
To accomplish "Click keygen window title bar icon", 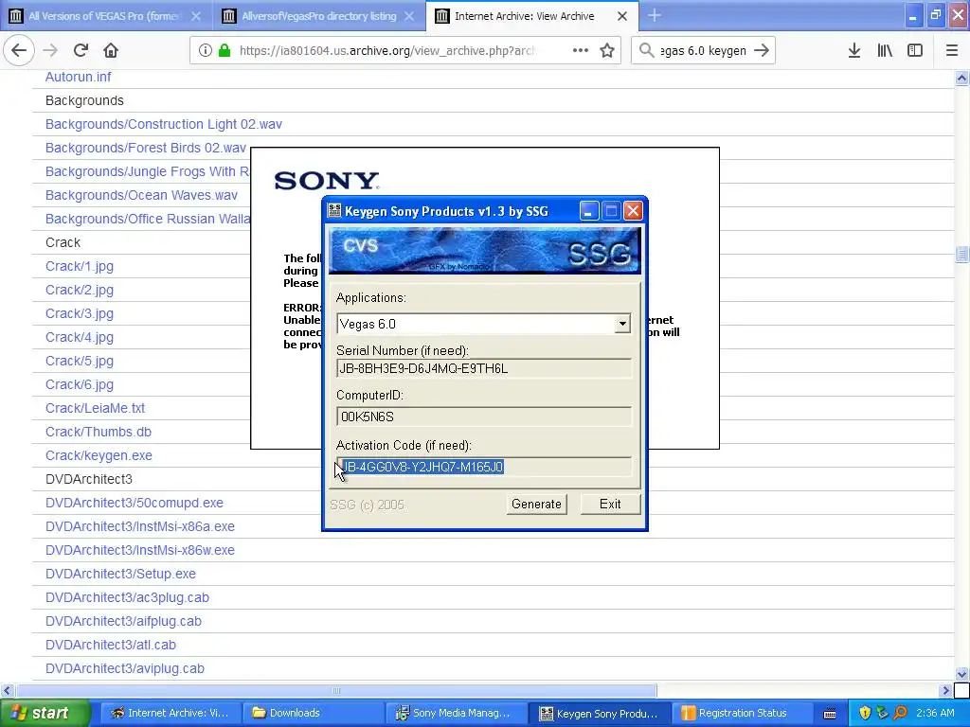I will (x=334, y=211).
